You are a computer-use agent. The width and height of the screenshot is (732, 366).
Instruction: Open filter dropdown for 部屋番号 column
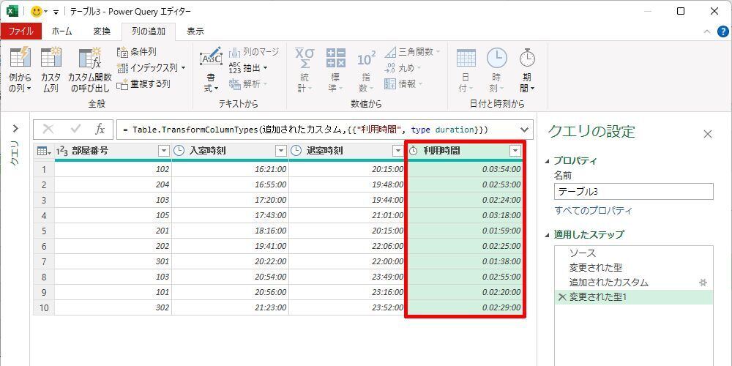pyautogui.click(x=163, y=151)
